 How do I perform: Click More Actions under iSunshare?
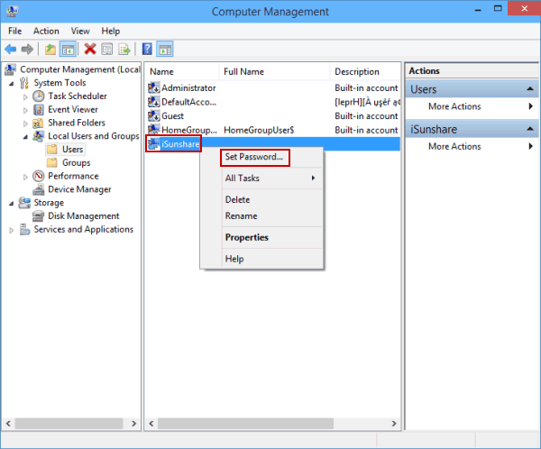pyautogui.click(x=454, y=147)
